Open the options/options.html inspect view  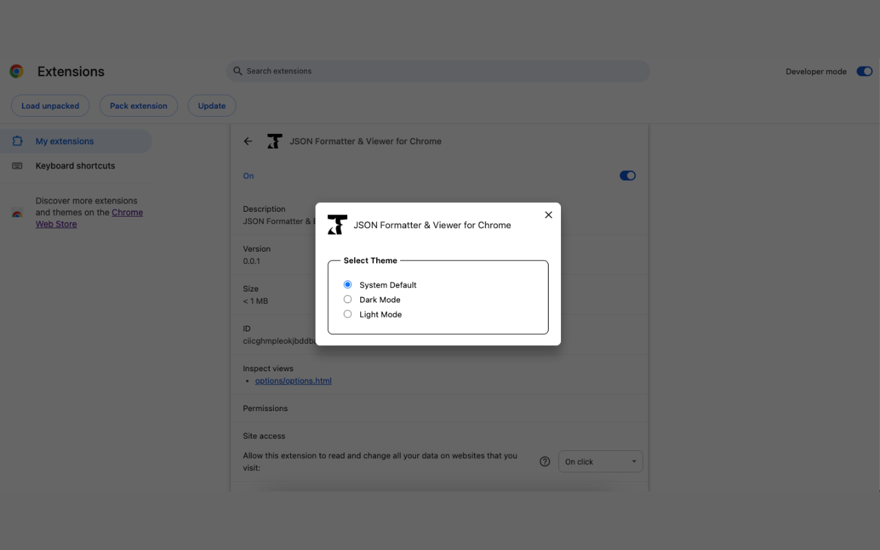pyautogui.click(x=294, y=380)
